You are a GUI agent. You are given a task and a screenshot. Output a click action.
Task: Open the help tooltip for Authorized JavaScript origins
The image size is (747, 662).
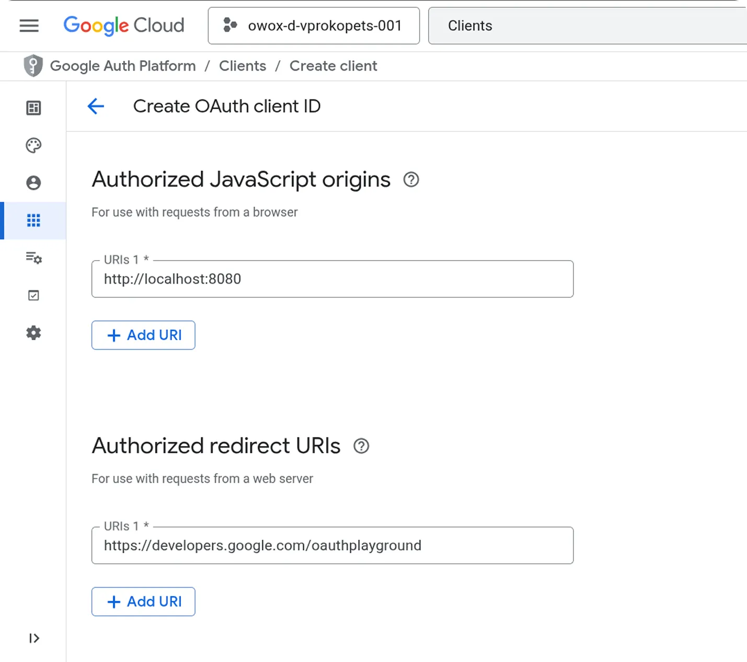tap(411, 179)
